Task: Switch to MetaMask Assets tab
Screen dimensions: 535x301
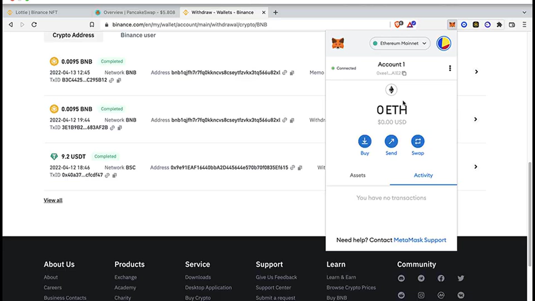Action: click(x=358, y=175)
